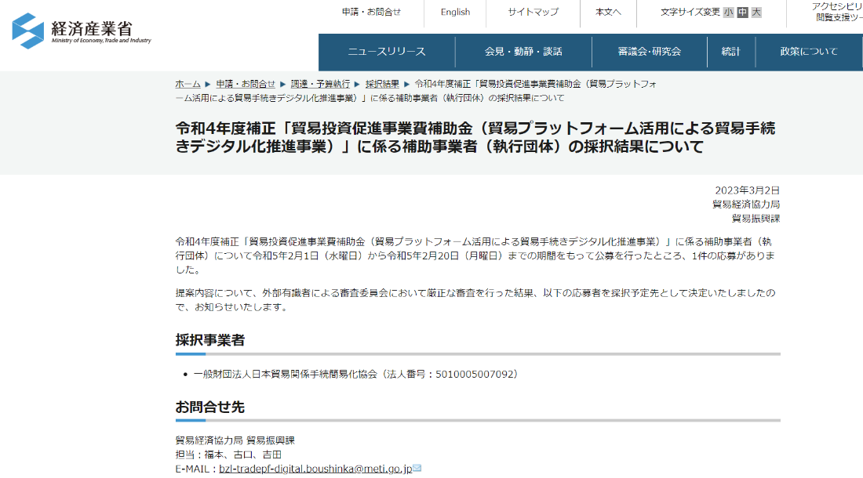
Task: Click the paragraph starting with 提案内容について
Action: click(x=475, y=300)
